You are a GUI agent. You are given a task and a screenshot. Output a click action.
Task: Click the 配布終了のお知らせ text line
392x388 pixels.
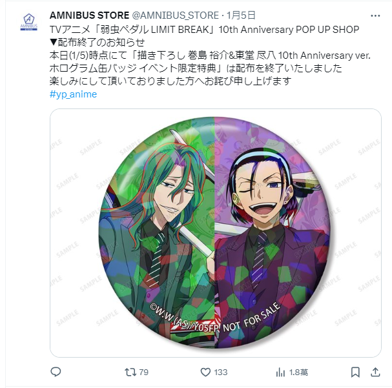(x=98, y=42)
